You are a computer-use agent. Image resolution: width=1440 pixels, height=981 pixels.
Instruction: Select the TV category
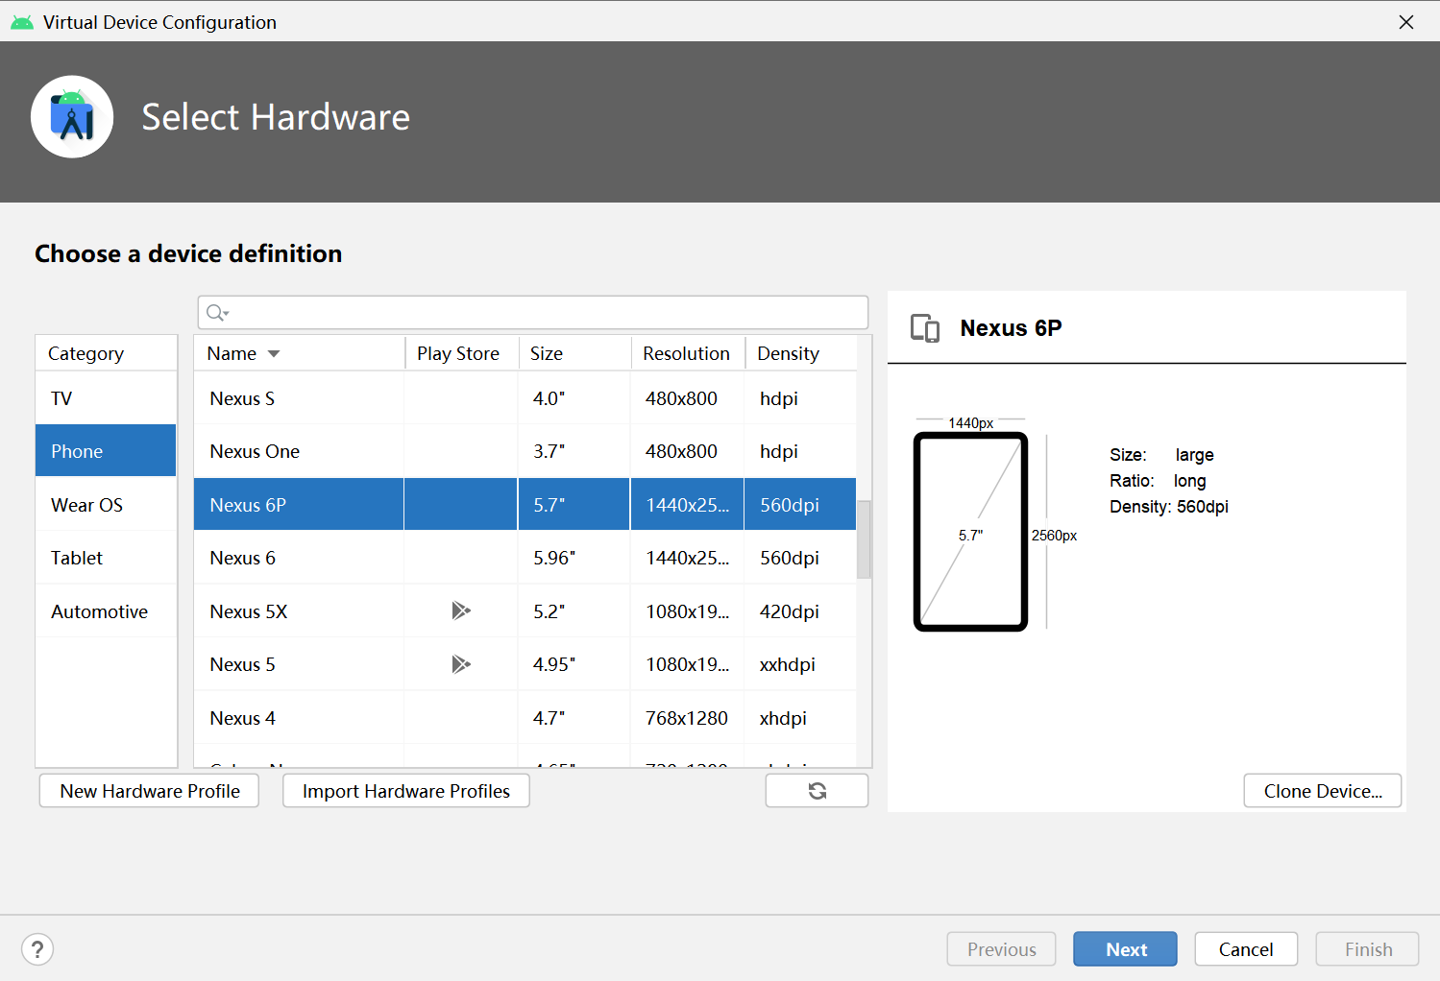pos(106,398)
